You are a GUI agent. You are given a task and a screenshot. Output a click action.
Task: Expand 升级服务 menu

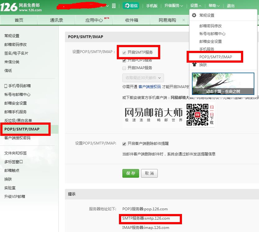click(x=173, y=6)
